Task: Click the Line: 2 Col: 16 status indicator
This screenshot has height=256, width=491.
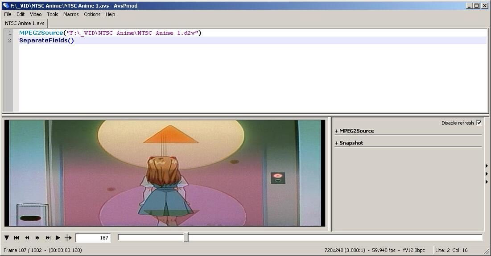Action: coord(451,250)
